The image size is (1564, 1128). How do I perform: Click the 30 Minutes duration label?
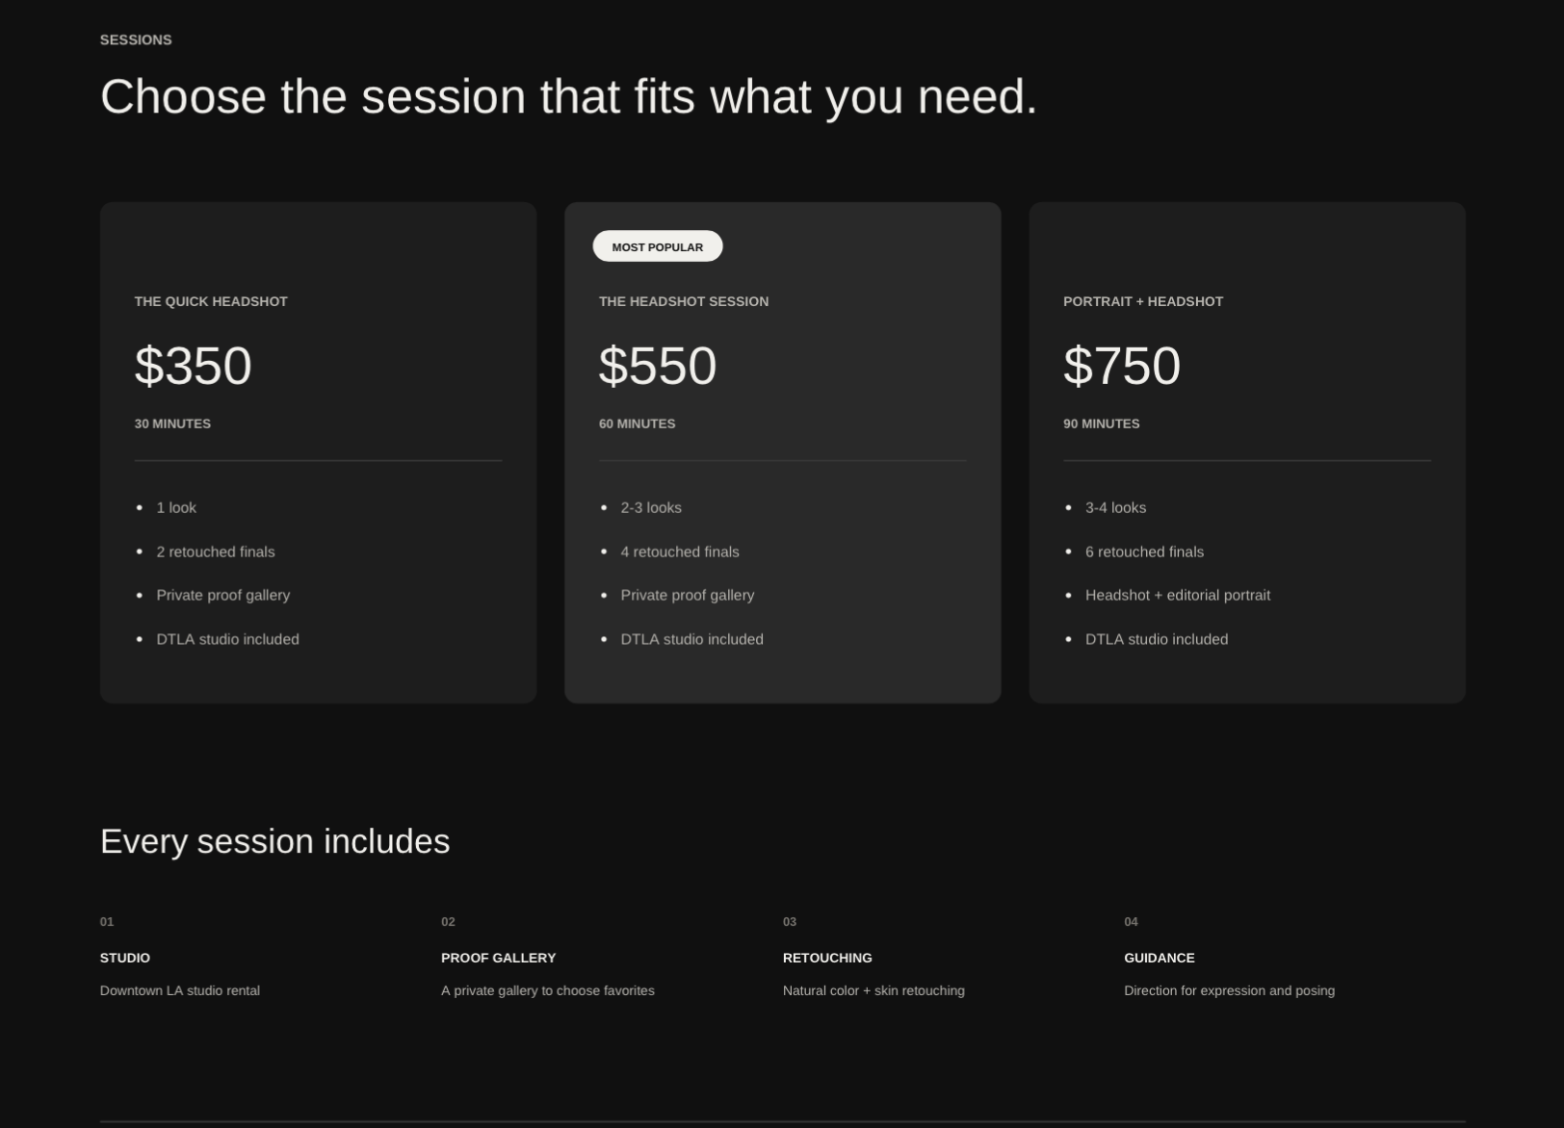tap(172, 423)
